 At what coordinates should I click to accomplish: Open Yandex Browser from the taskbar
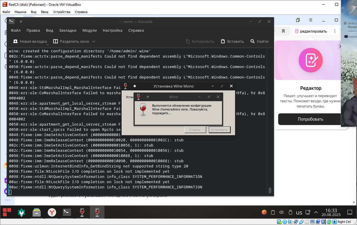pos(52,212)
